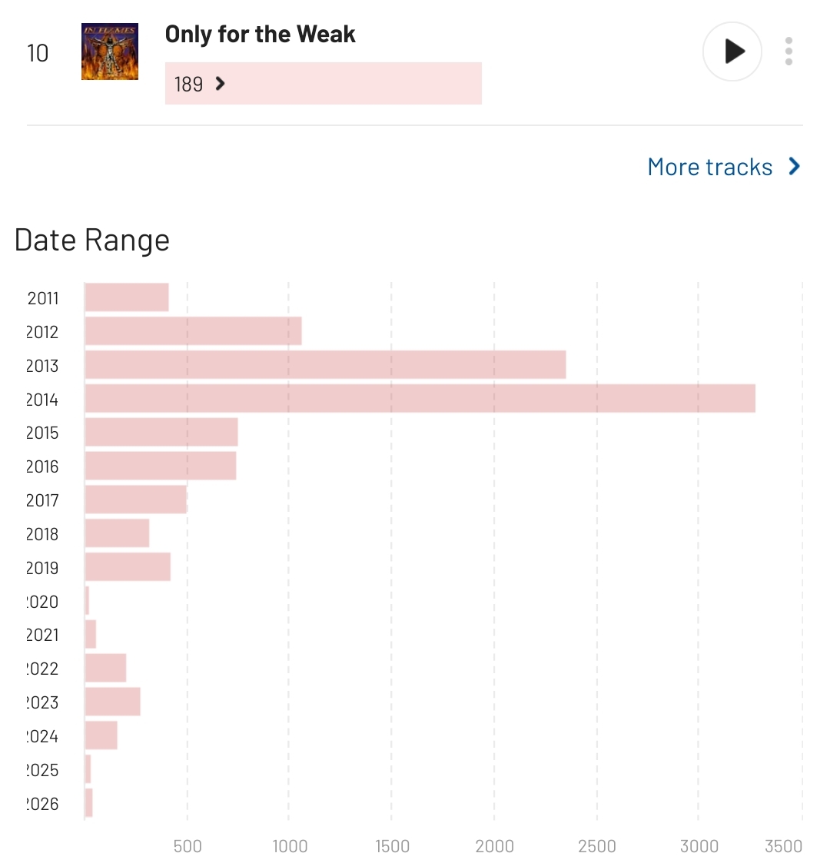The width and height of the screenshot is (830, 863).
Task: Open more options for Only for the Weak
Action: pyautogui.click(x=788, y=51)
